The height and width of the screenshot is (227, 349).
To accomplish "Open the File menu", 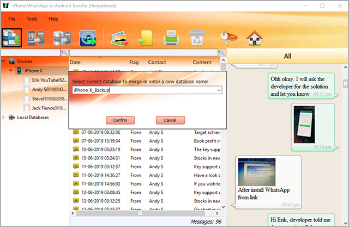I will pyautogui.click(x=12, y=19).
